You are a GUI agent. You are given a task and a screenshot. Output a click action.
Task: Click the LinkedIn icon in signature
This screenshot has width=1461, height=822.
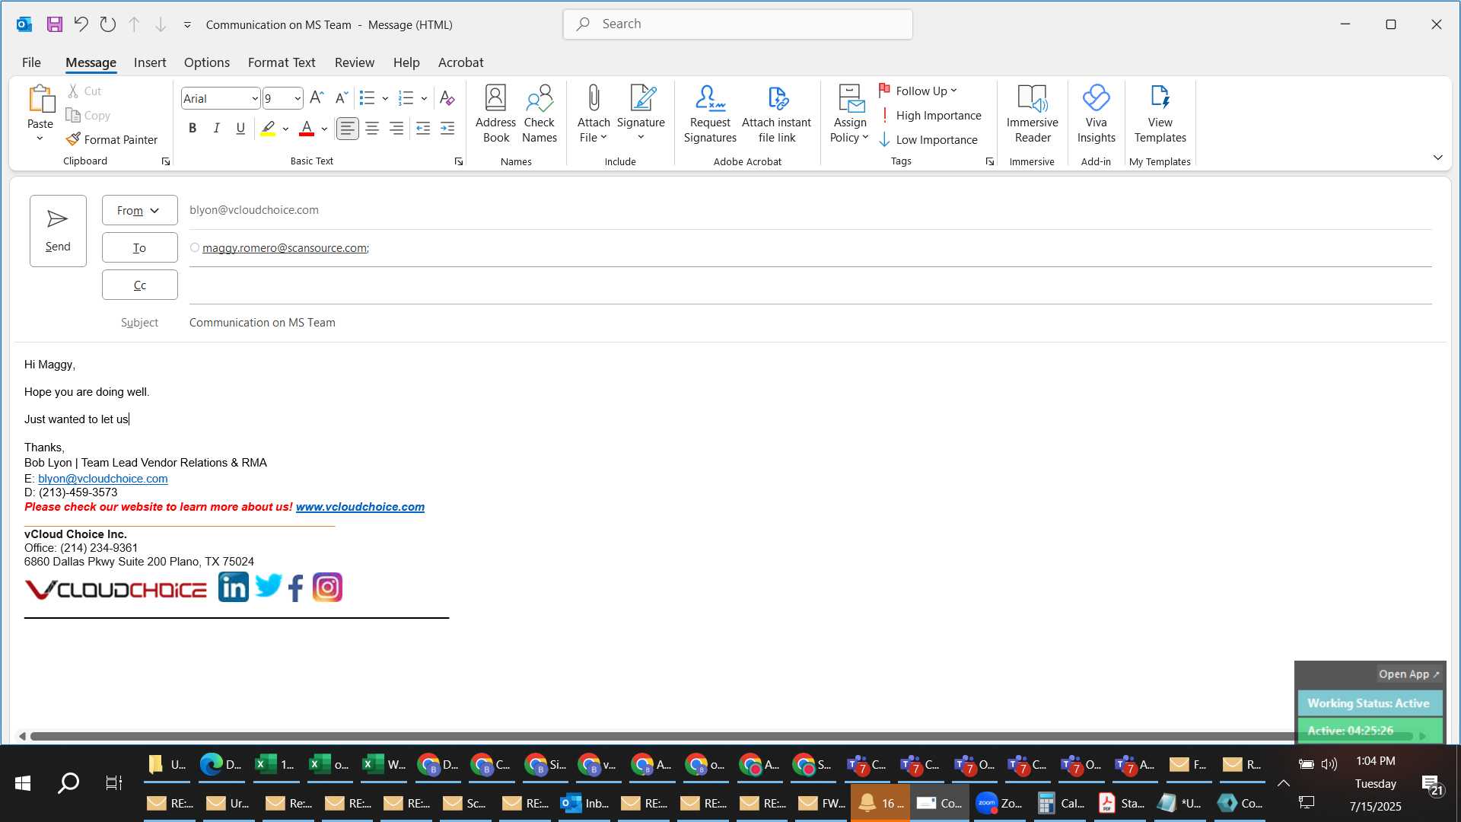tap(233, 587)
